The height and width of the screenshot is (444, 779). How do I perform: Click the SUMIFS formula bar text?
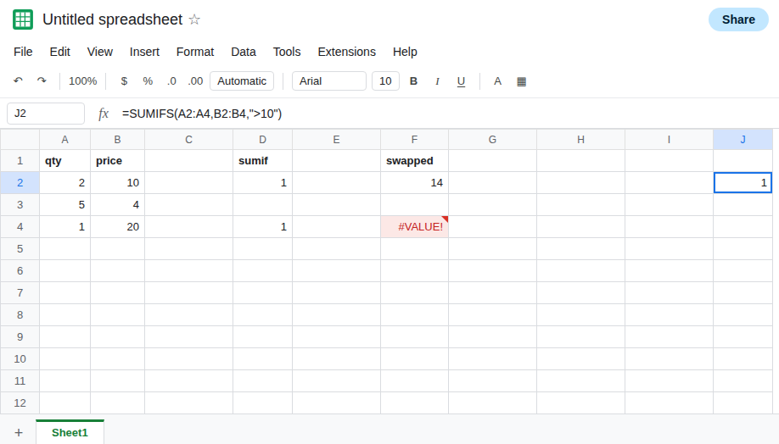click(x=202, y=114)
